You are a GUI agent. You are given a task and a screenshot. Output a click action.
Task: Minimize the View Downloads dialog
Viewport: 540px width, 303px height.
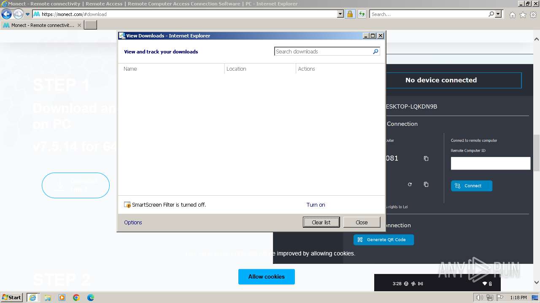pos(366,36)
